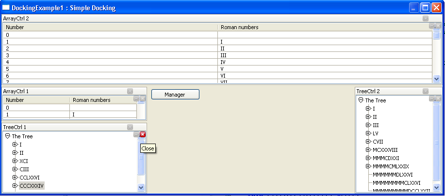
Task: Click the close icon in ArrayCtrl 1
Action: click(x=143, y=98)
